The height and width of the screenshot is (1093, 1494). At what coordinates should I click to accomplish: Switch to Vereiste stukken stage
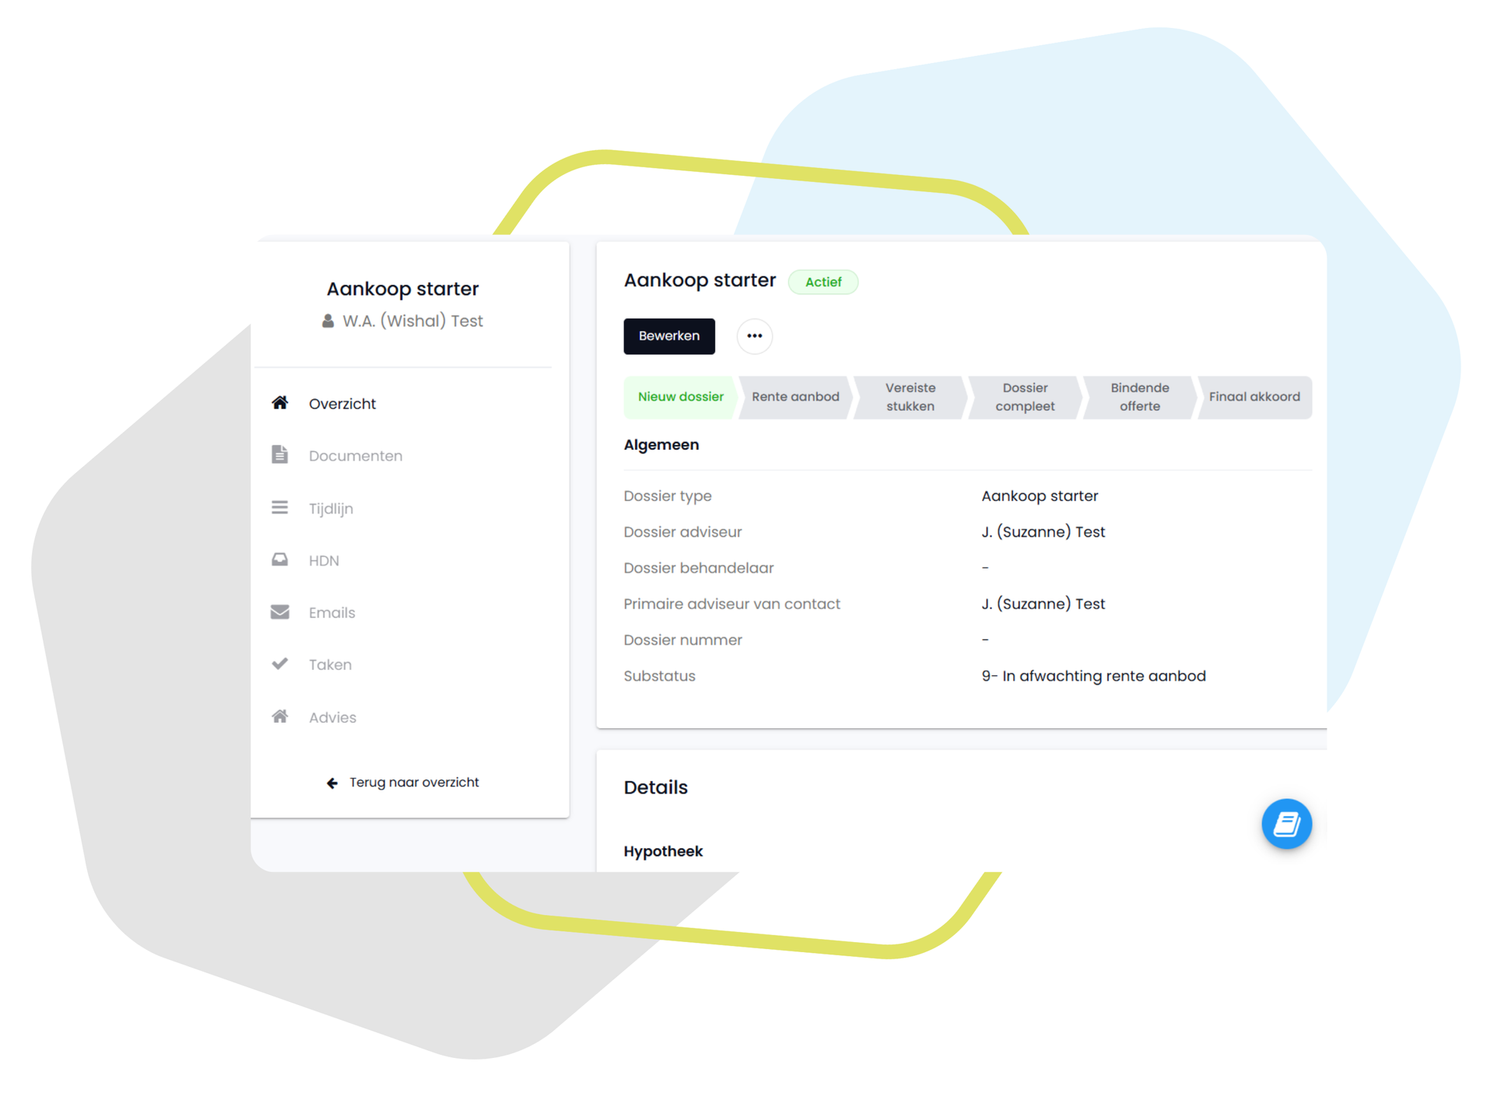point(910,397)
